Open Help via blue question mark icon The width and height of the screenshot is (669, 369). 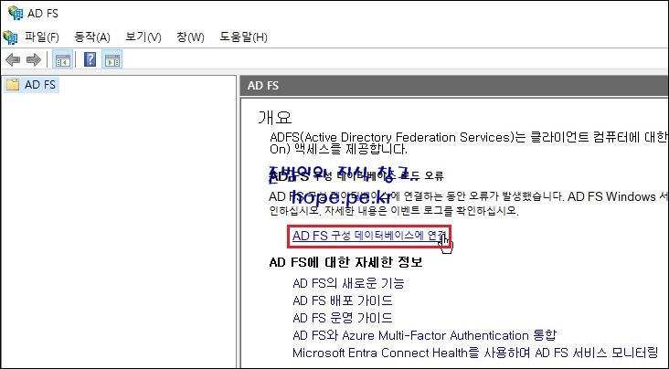tap(90, 59)
